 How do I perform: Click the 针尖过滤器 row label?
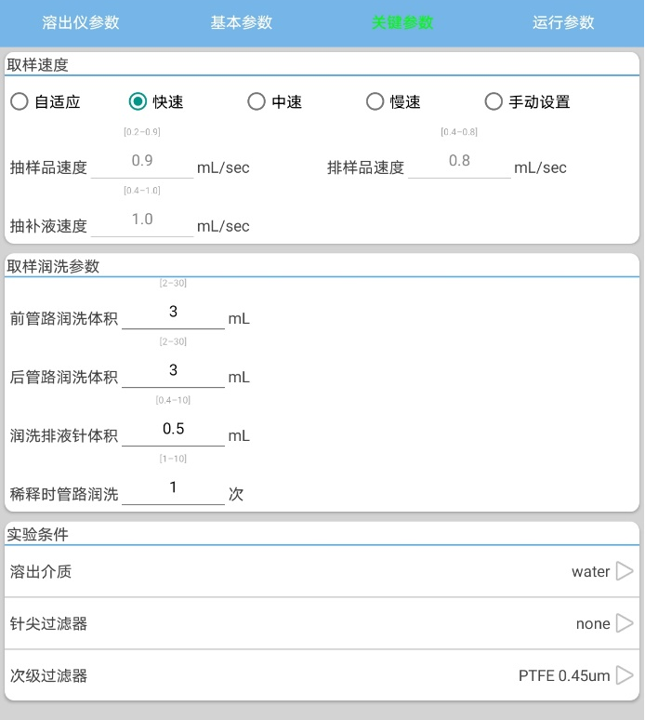click(x=48, y=623)
